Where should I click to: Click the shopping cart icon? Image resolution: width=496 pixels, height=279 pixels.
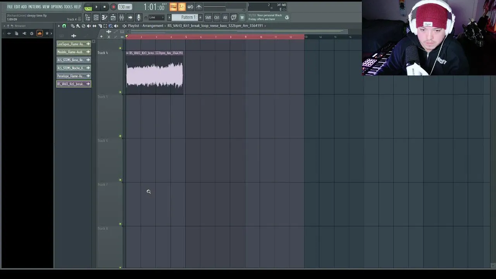click(242, 17)
